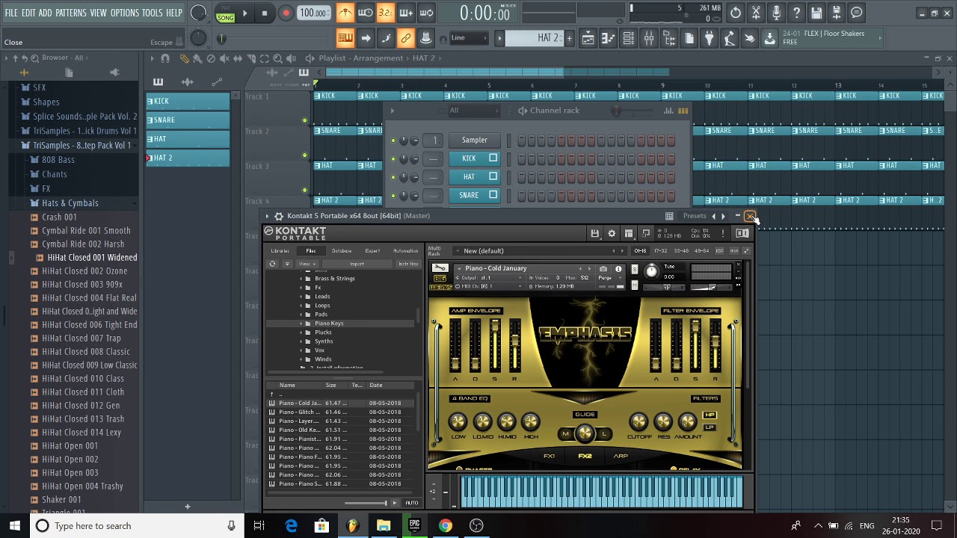Adjust the Filter Envelope Sustain slider
This screenshot has height=538, width=957.
pos(695,345)
